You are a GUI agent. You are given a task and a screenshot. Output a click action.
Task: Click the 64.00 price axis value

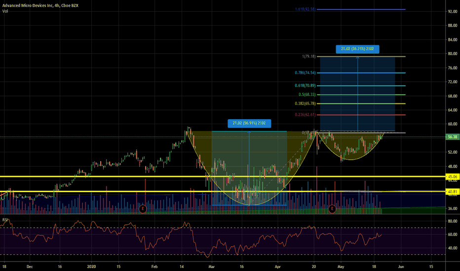[x=453, y=110]
